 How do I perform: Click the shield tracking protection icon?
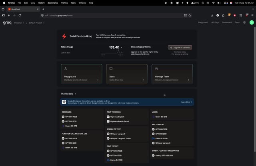(42, 15)
